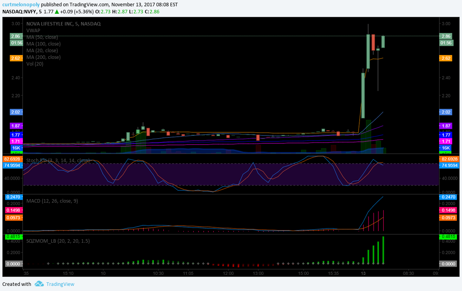Click the November 13, 2017 08:08 EST timestamp

145,5
